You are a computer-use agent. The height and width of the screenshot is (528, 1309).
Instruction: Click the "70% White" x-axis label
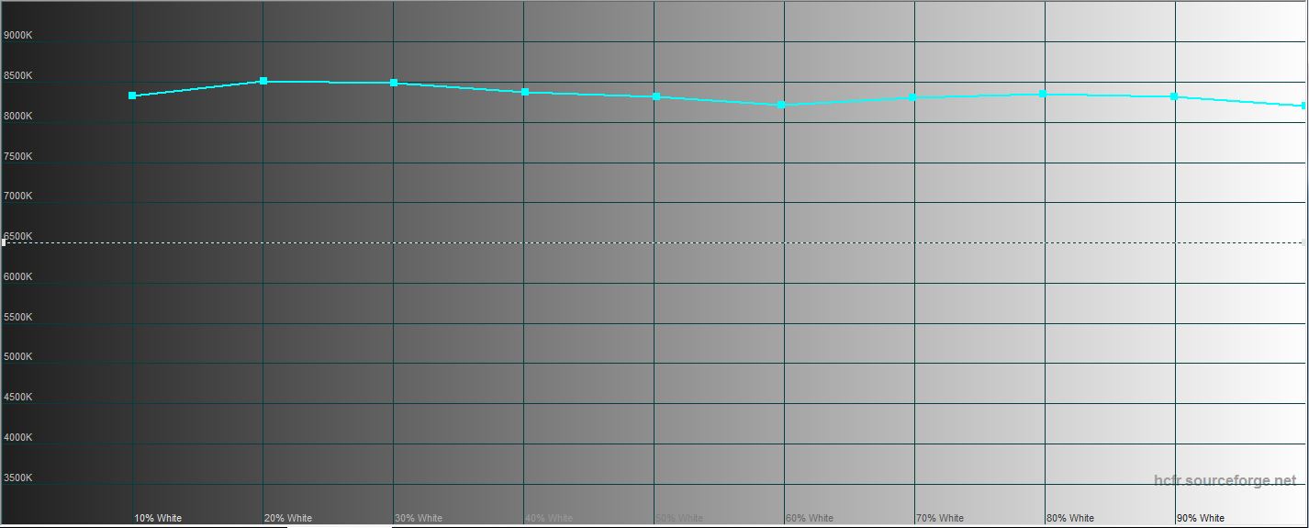pyautogui.click(x=940, y=518)
